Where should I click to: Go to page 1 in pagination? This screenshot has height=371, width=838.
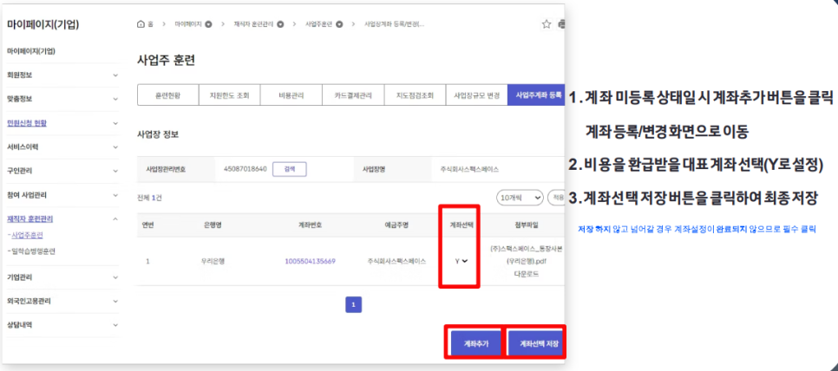pos(353,305)
